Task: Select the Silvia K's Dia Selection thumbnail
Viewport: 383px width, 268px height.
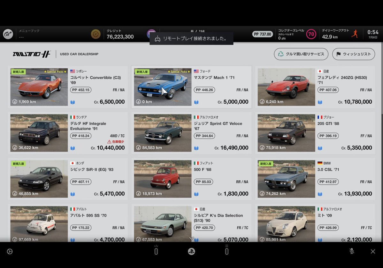Action: pyautogui.click(x=163, y=224)
